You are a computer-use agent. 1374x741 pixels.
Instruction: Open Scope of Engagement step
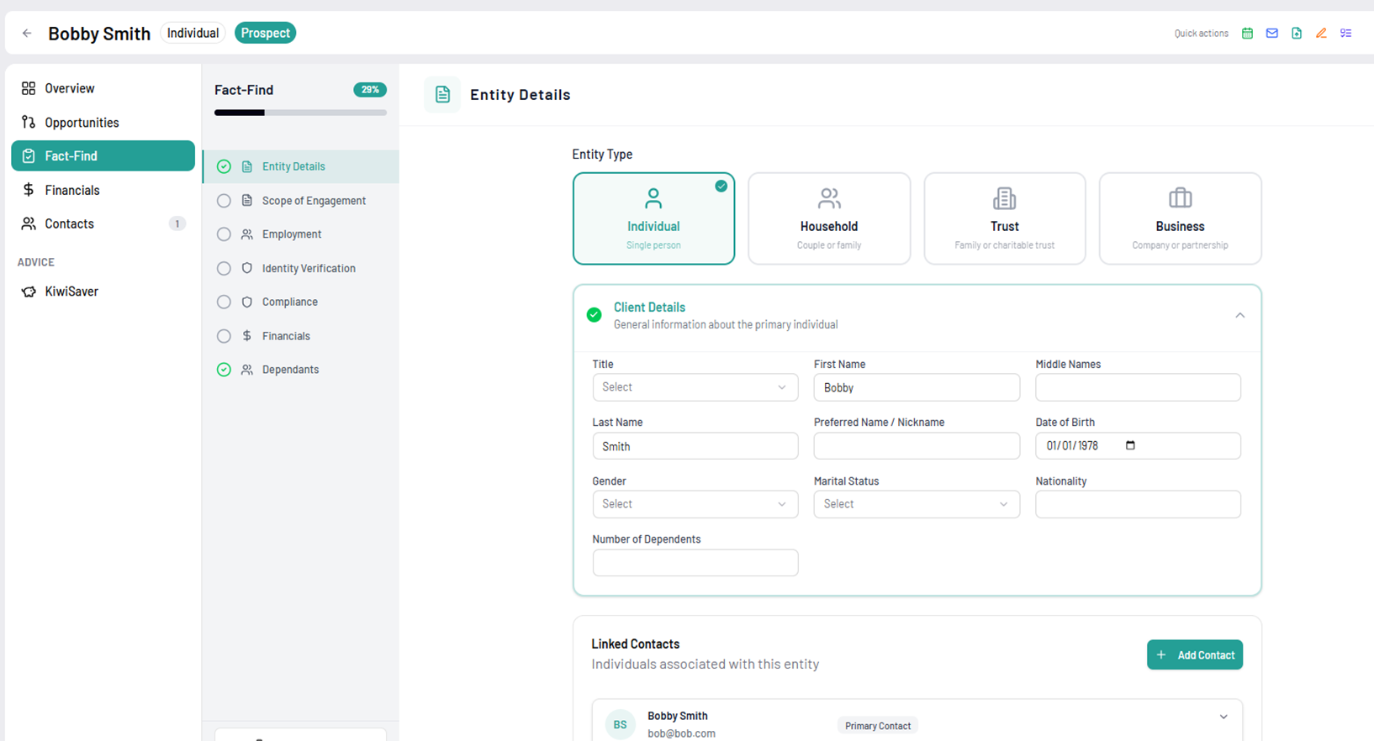tap(313, 201)
